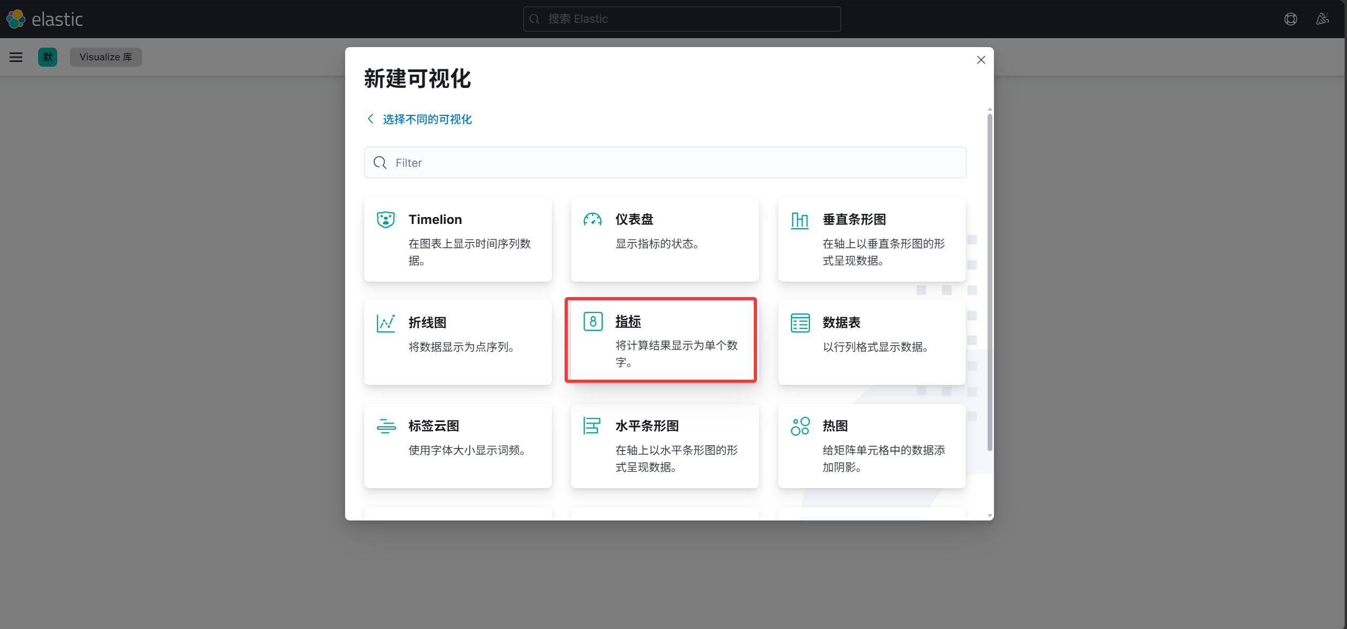Select the metric 指标 number icon
Image resolution: width=1347 pixels, height=629 pixels.
(593, 321)
